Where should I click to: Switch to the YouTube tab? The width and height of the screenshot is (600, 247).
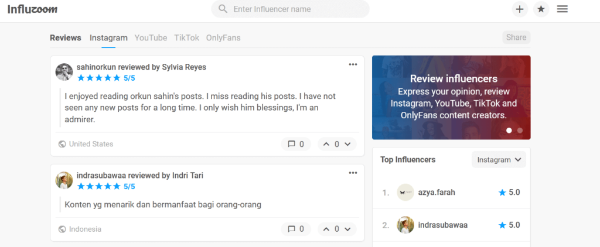coord(151,38)
